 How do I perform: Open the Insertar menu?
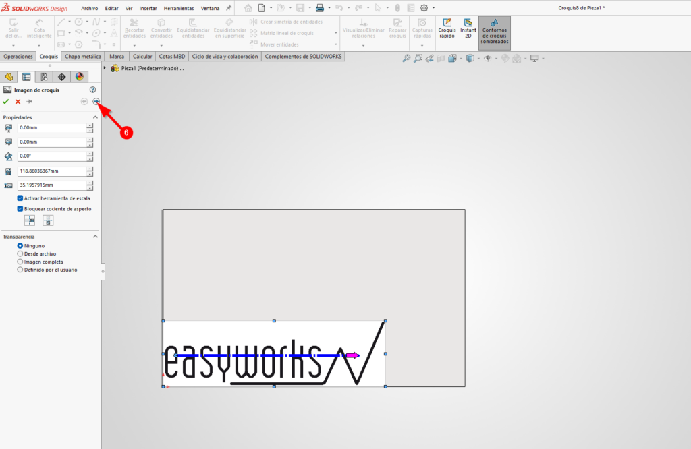148,8
